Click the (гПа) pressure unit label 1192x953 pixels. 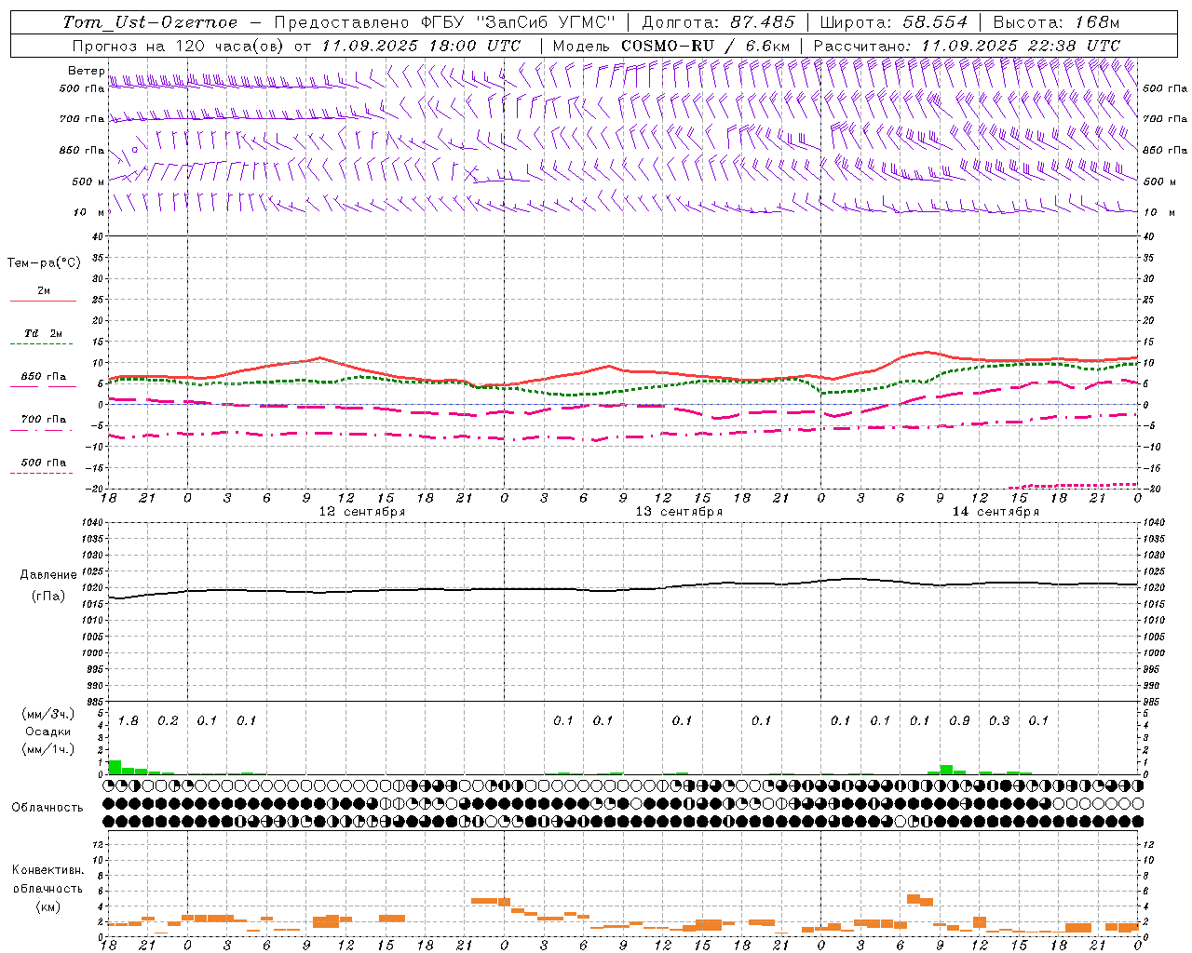(x=48, y=596)
